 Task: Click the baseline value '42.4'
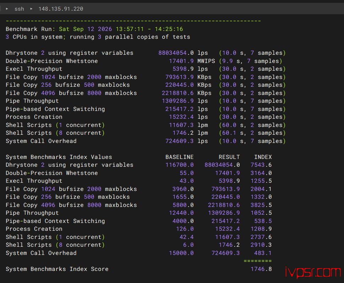tap(186, 237)
